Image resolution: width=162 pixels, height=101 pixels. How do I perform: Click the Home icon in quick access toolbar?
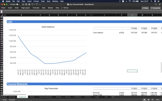(x=23, y=4)
